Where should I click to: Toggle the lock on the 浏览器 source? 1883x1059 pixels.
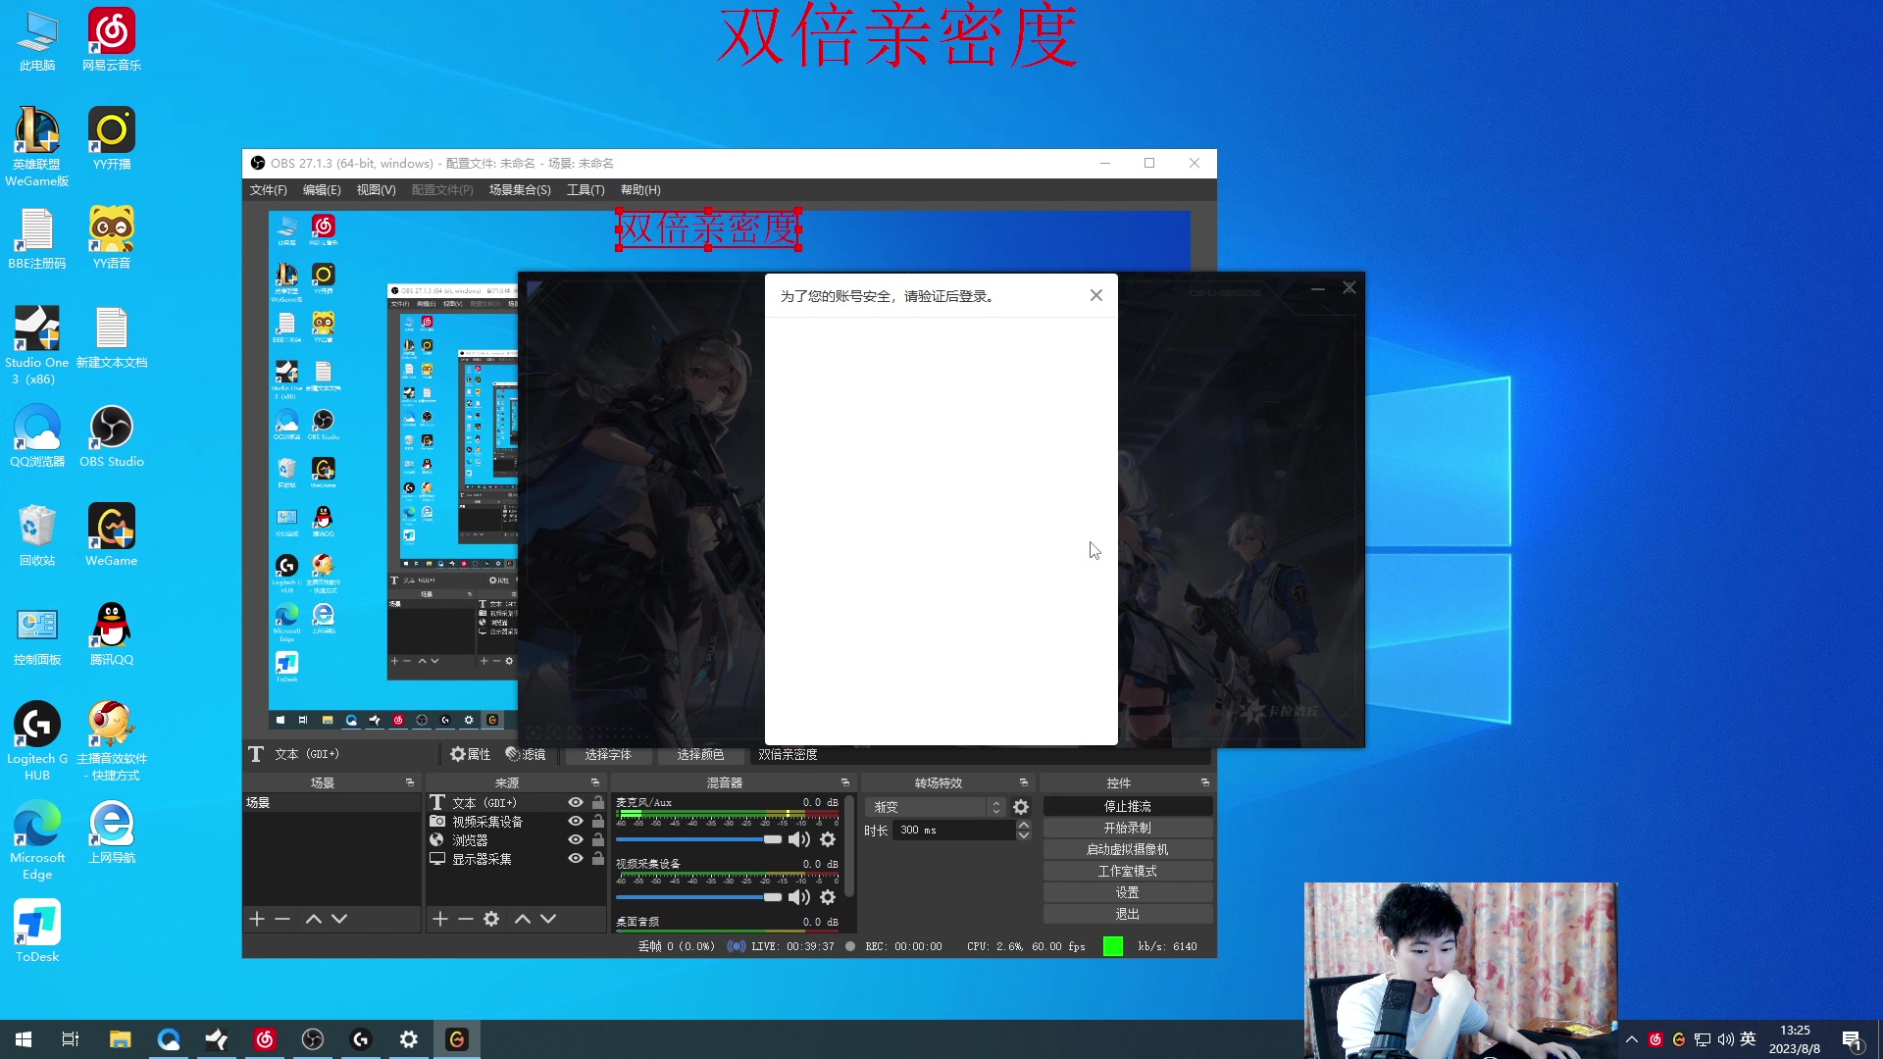click(598, 840)
